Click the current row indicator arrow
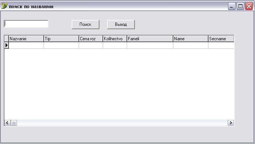 pos(7,45)
